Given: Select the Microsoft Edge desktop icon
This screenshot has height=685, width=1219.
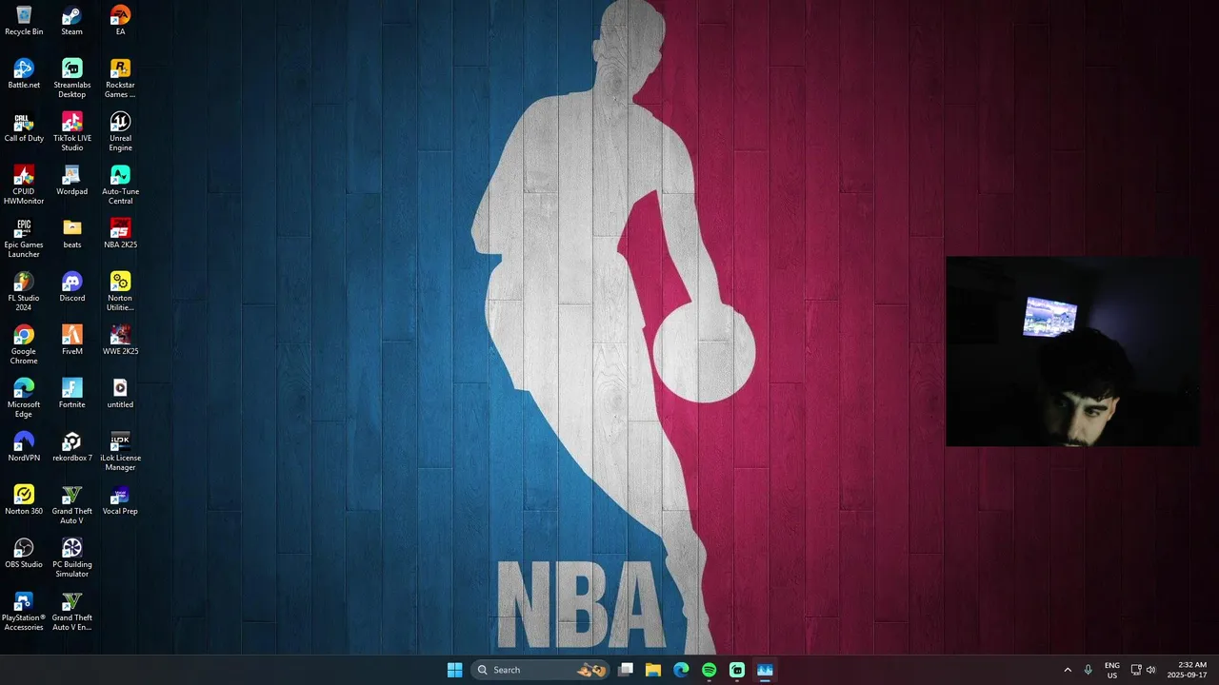Looking at the screenshot, I should [x=24, y=398].
